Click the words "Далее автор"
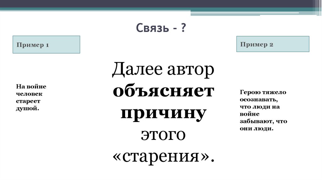The width and height of the screenshot is (322, 180). [163, 69]
